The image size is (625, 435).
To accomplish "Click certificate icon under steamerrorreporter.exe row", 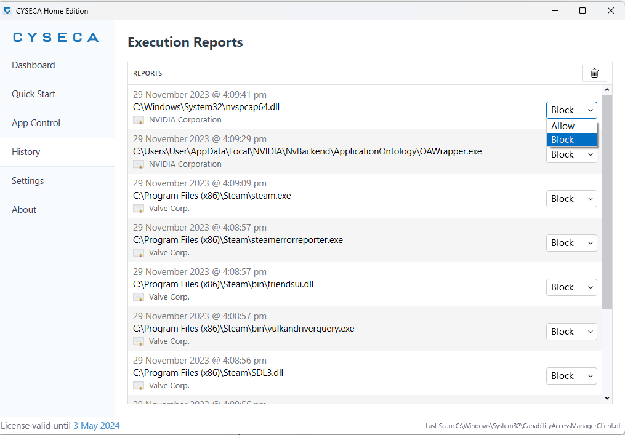I will [x=139, y=252].
